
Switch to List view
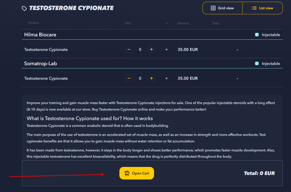point(263,8)
